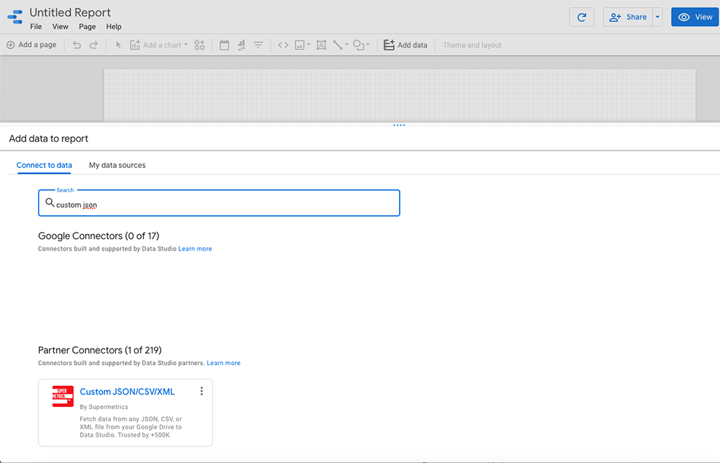Click the 'Fetch data from any JSON' description
The image size is (720, 463).
[131, 427]
